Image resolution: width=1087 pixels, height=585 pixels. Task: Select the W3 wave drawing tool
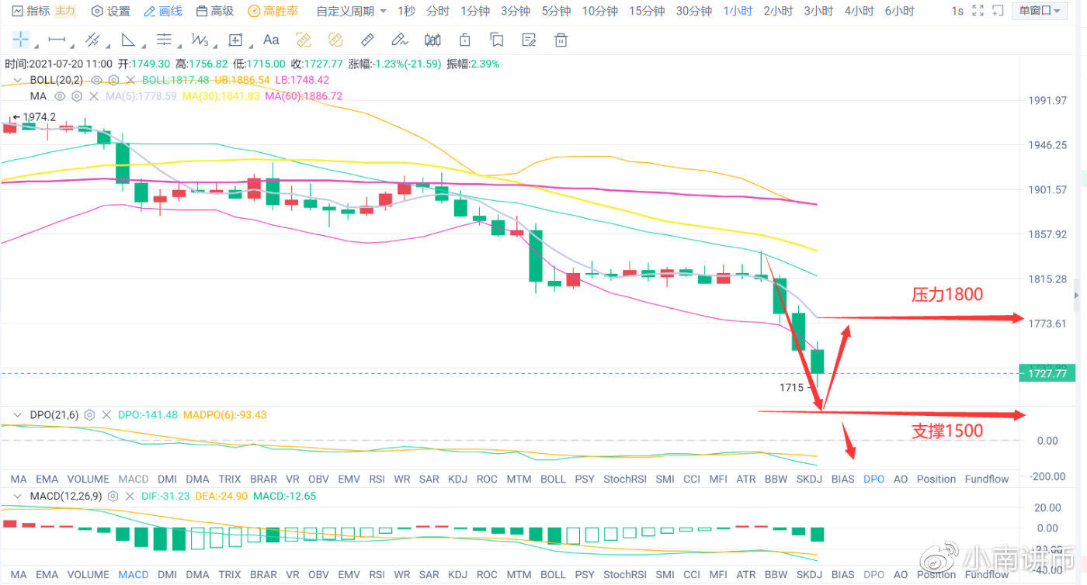(200, 40)
